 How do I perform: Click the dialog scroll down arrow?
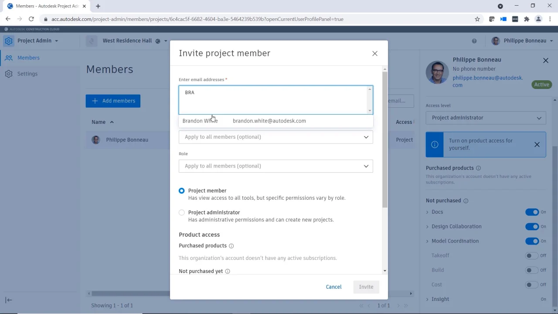tap(384, 271)
